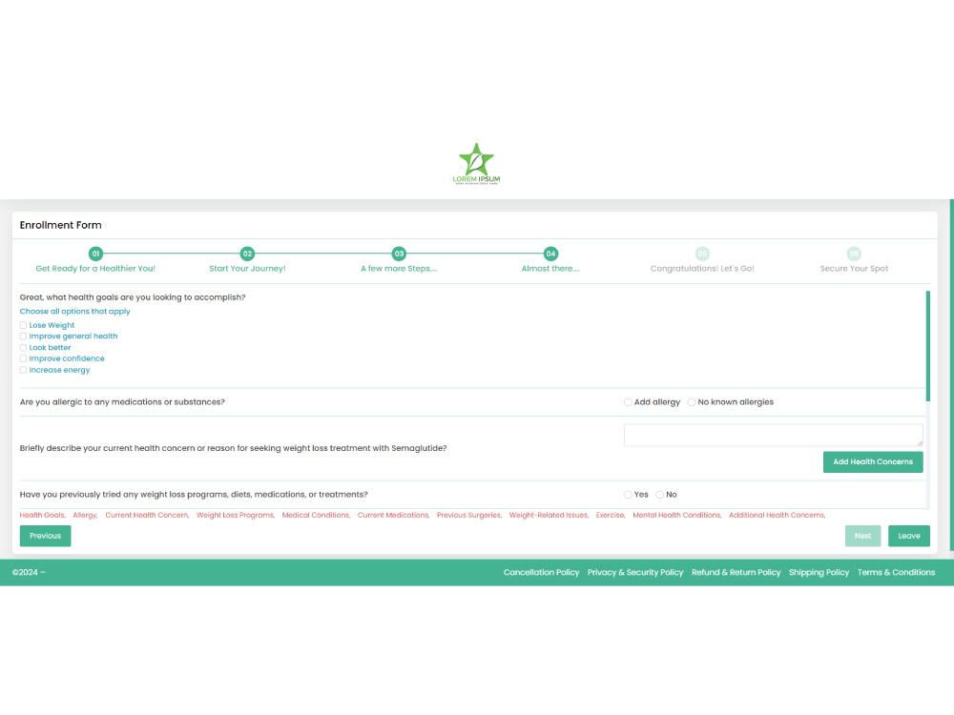Go to step 03 circle
954x715 pixels.
(399, 254)
